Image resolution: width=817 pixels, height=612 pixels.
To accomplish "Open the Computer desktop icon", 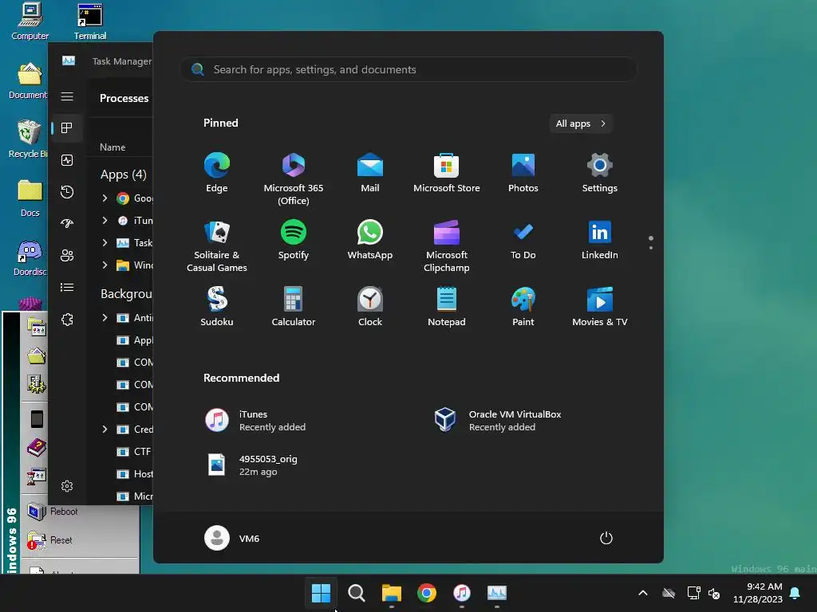I will point(30,22).
